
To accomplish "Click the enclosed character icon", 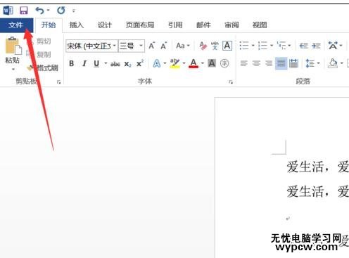I will (x=224, y=63).
